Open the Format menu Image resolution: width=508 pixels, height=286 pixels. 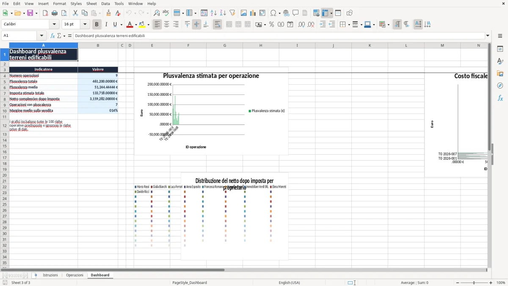pyautogui.click(x=59, y=3)
